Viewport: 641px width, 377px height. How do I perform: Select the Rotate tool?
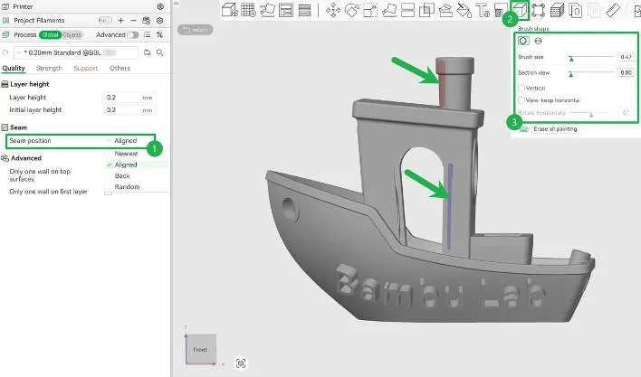351,10
